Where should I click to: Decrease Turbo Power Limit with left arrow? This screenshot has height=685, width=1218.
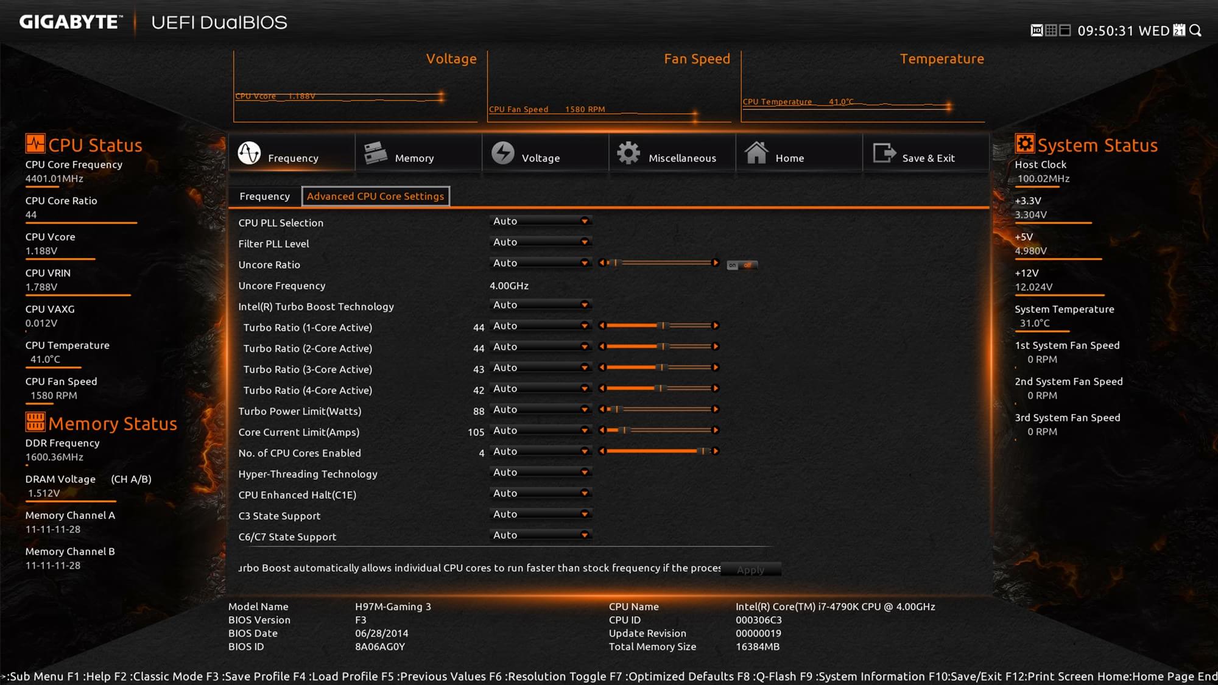point(602,409)
